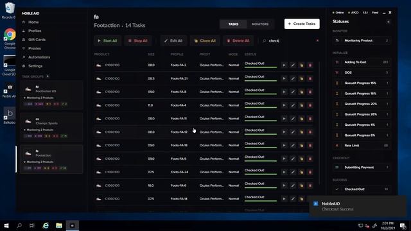Delete the Foots-FA-21 task
The height and width of the screenshot is (231, 411).
click(x=310, y=78)
